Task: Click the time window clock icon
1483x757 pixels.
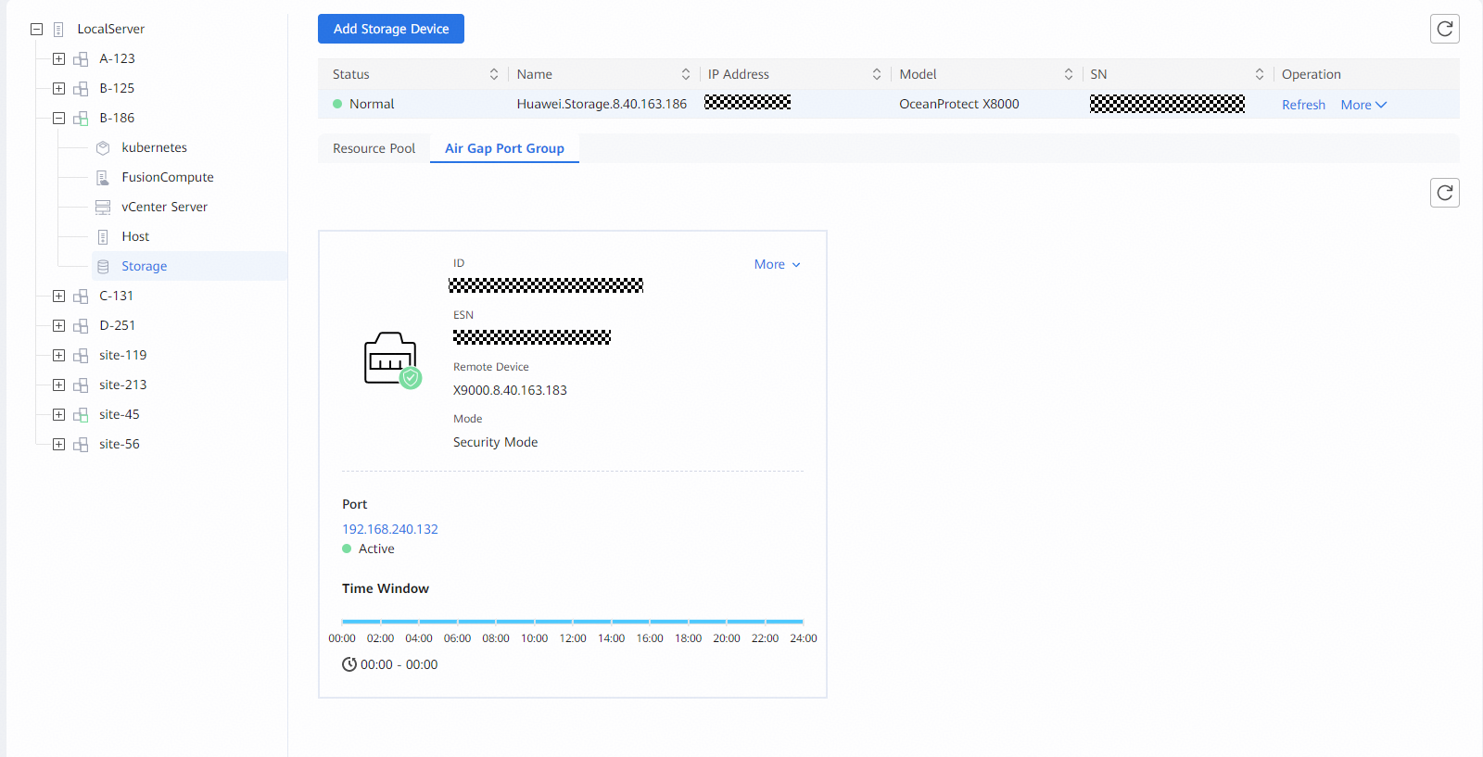Action: pos(349,664)
